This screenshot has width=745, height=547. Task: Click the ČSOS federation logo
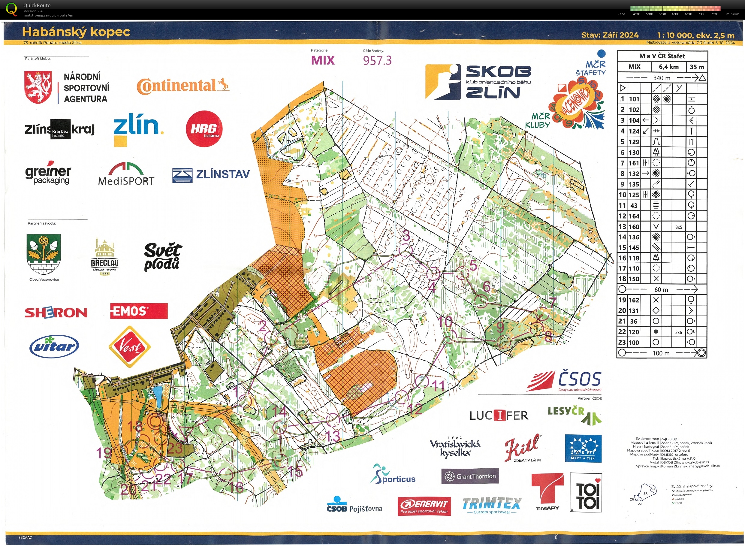(x=564, y=381)
